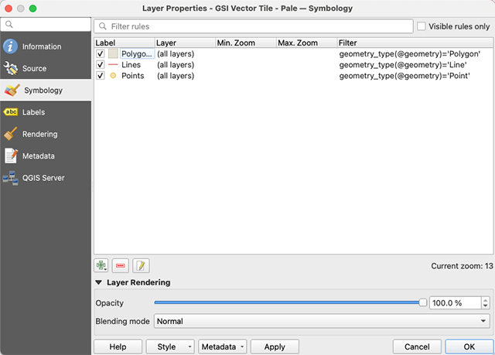
Task: Click the Opacity slider handle
Action: pyautogui.click(x=423, y=302)
